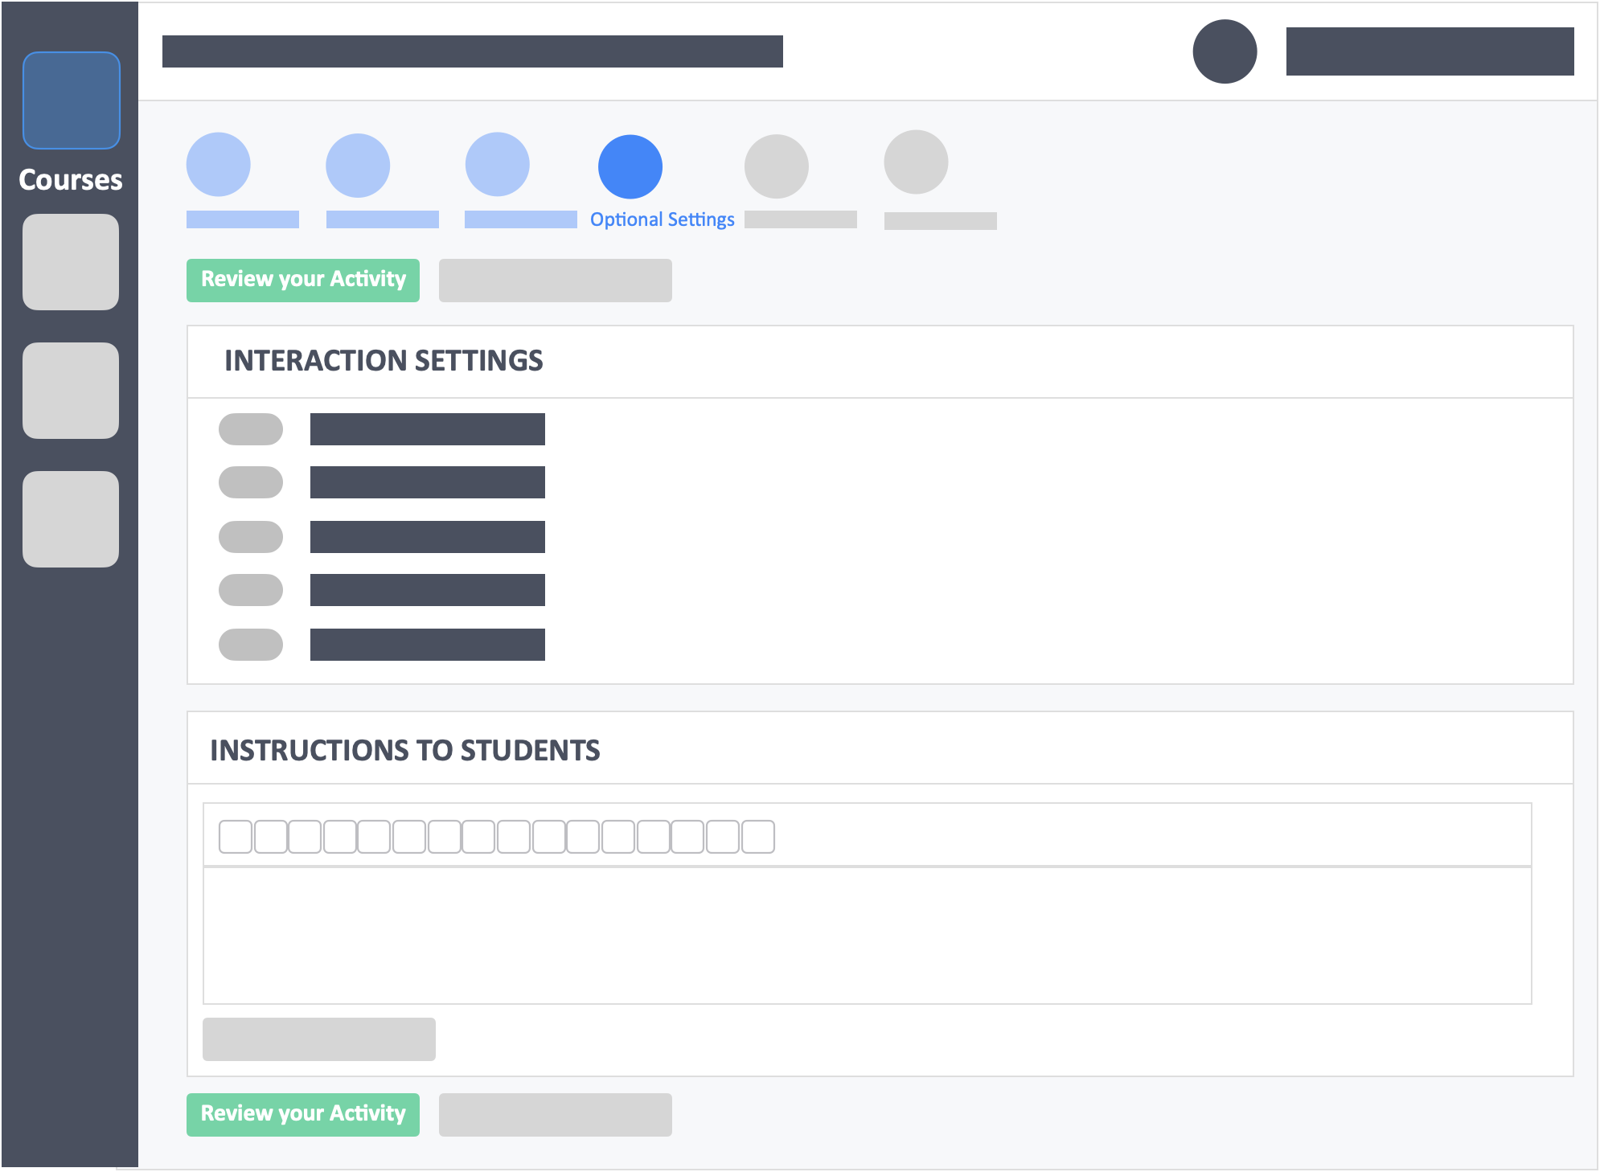Click first formatting box in instructions editor toolbar

236,837
